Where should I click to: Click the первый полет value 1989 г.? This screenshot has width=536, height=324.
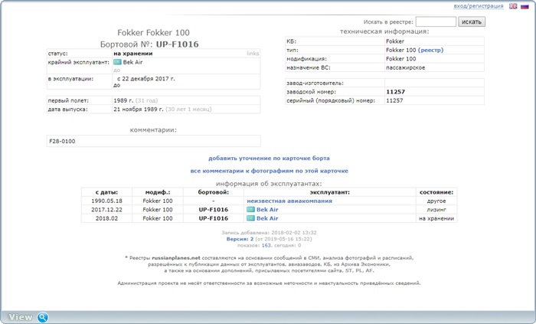coord(123,100)
